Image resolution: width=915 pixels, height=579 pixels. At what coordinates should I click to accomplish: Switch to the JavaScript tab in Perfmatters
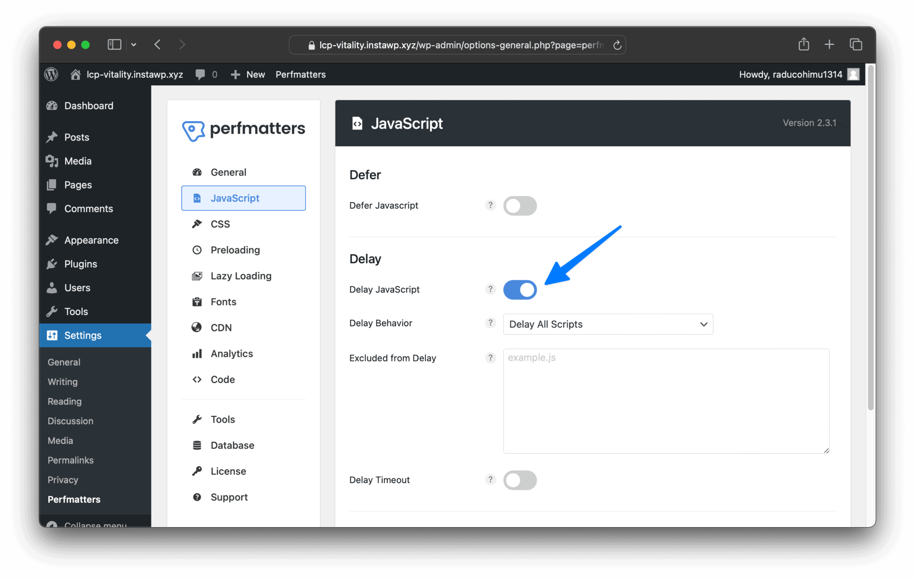[x=235, y=198]
